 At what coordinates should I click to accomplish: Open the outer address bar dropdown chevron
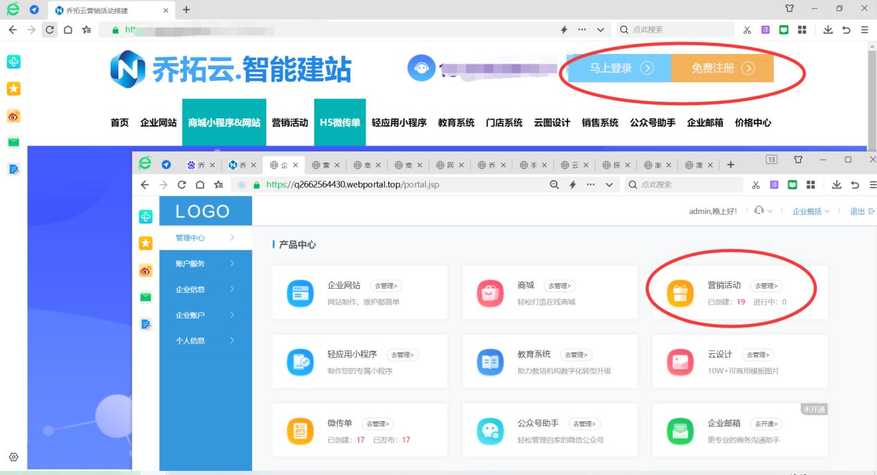pyautogui.click(x=600, y=30)
